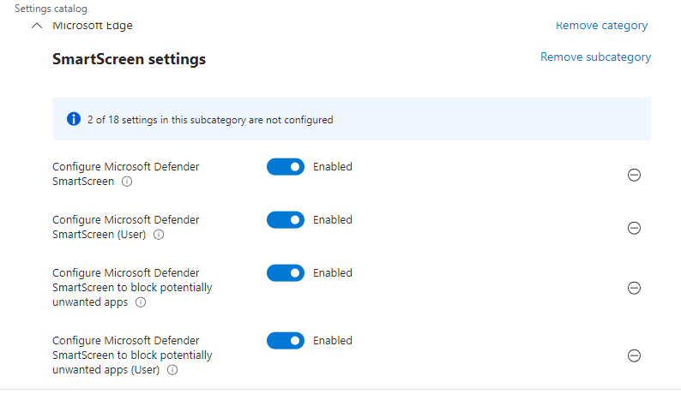Viewport: 681px width, 400px height.
Task: Collapse the Microsoft Edge category chevron
Action: tap(36, 26)
